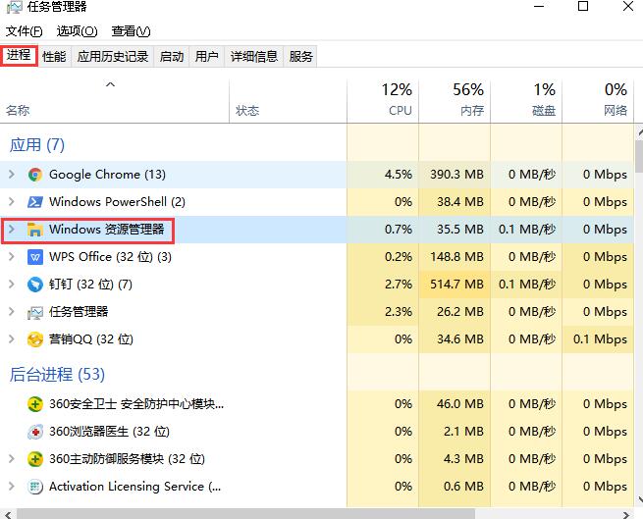
Task: Select the 应用 (7) group heading
Action: [37, 145]
